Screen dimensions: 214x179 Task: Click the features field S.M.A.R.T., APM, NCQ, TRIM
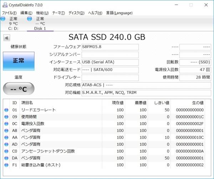pos(146,93)
